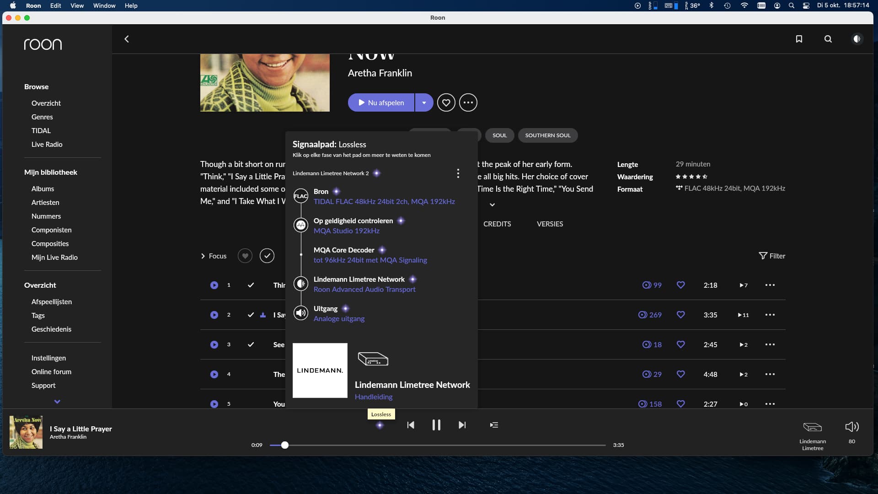878x494 pixels.
Task: Click the playback progress slider handle
Action: click(284, 445)
